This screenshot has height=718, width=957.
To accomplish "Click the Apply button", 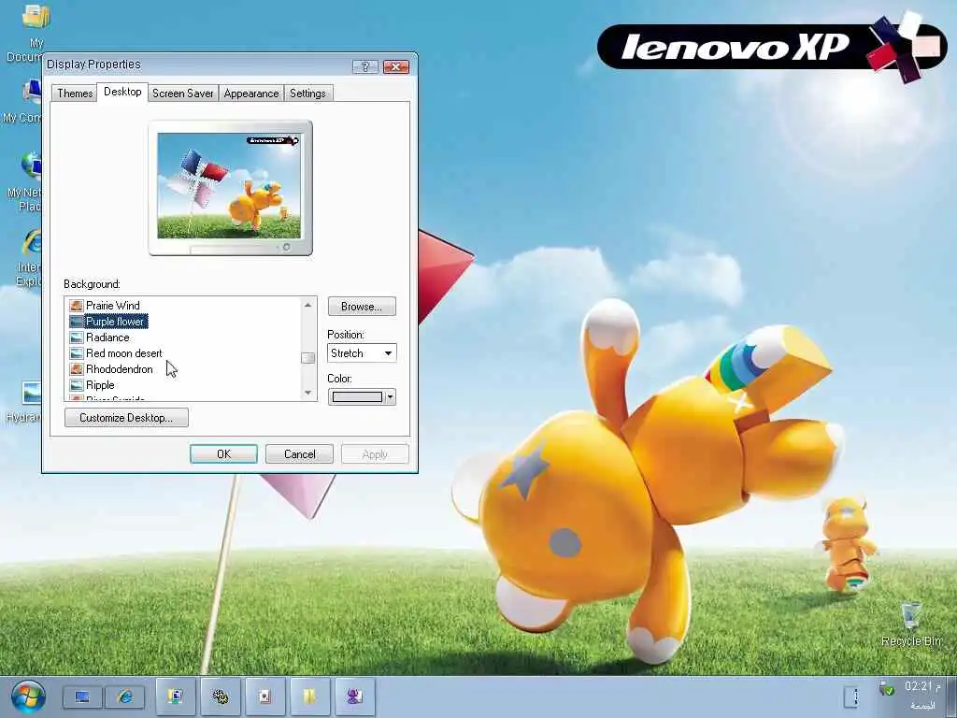I will [x=375, y=454].
